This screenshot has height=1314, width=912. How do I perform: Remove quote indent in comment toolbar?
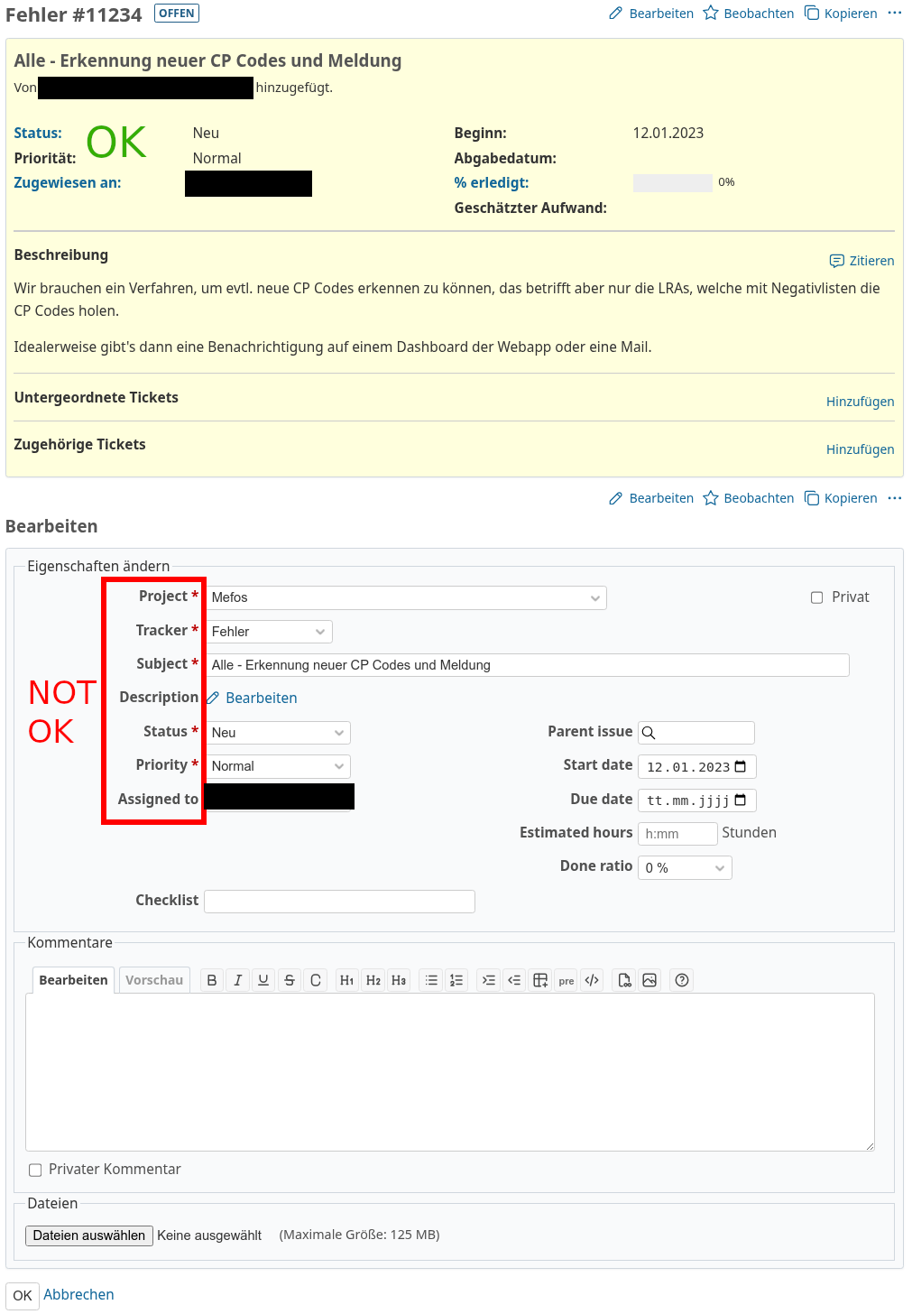pyautogui.click(x=514, y=980)
